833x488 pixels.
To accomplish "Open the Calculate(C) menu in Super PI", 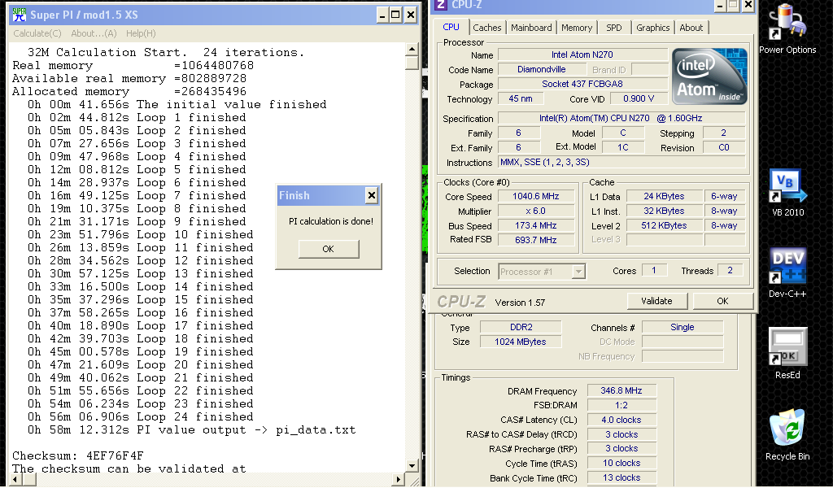I will [x=37, y=33].
